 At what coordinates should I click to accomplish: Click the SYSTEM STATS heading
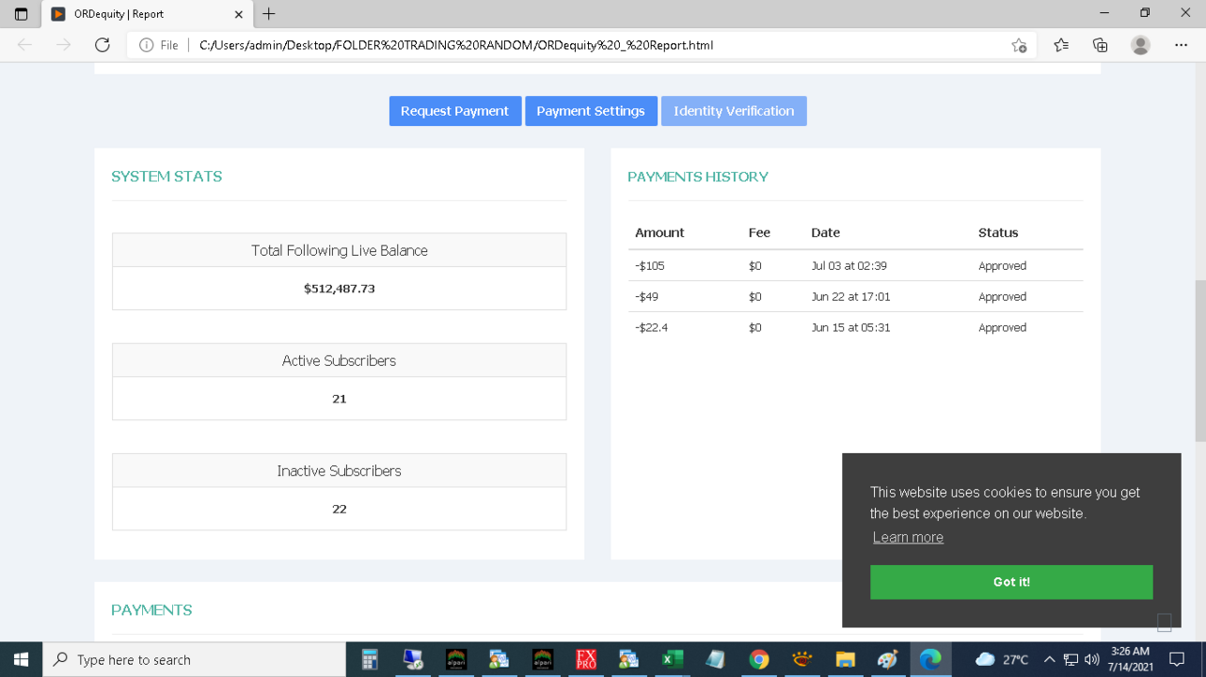[x=166, y=176]
